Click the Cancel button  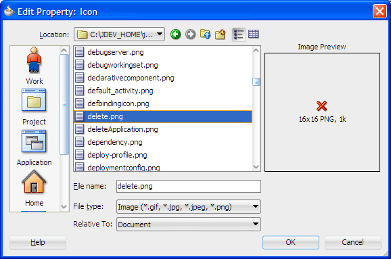click(x=353, y=242)
